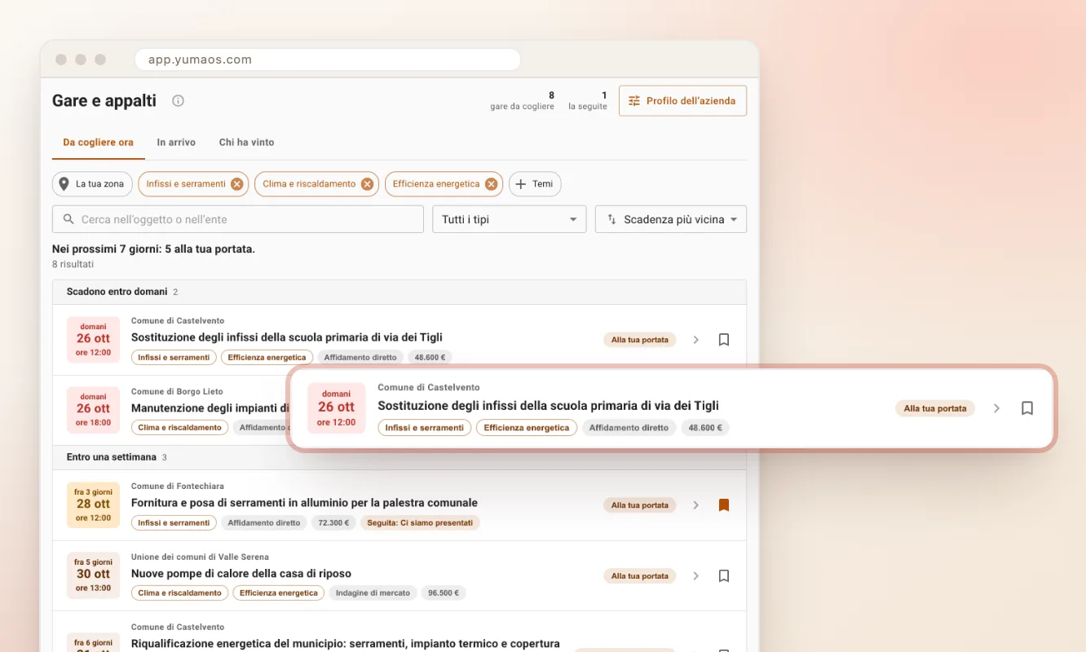The height and width of the screenshot is (652, 1086).
Task: Open details chevron for Valle Serena tender
Action: coord(695,576)
